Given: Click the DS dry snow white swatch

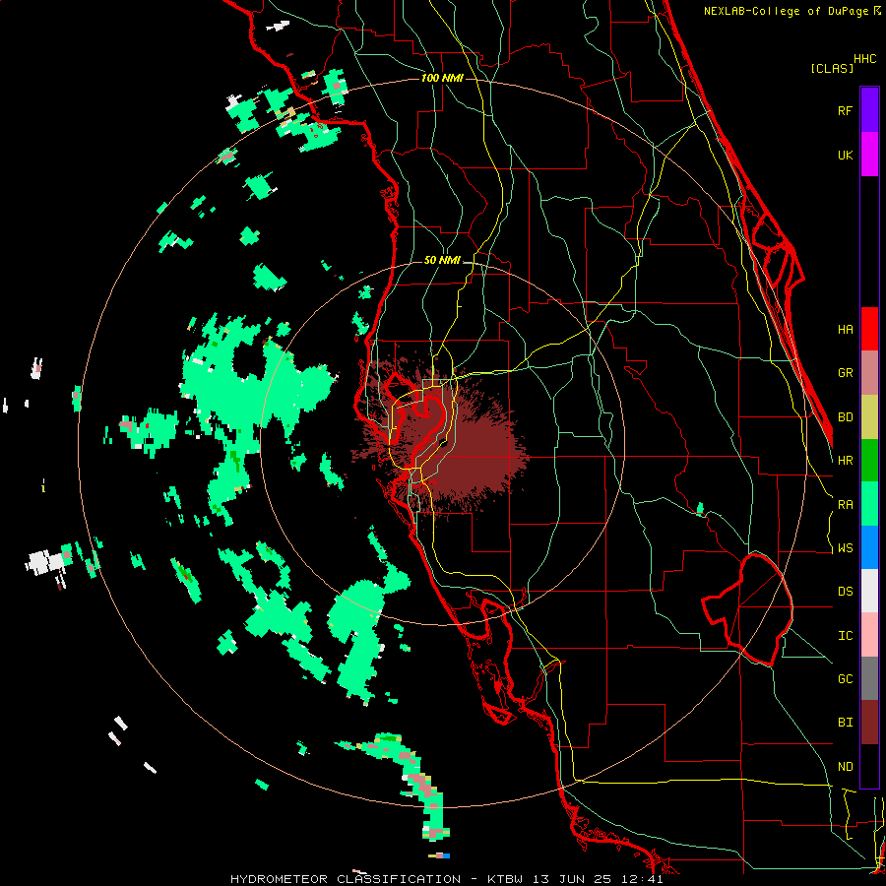Looking at the screenshot, I should [x=869, y=591].
